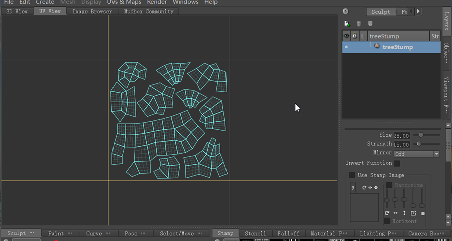452x241 pixels.
Task: Open the Mesh menu
Action: pos(68,2)
